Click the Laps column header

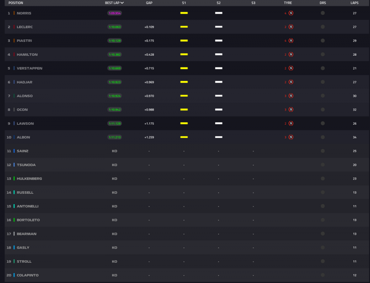pyautogui.click(x=354, y=3)
